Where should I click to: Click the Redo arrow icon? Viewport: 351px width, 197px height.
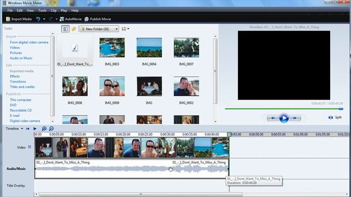[51, 19]
